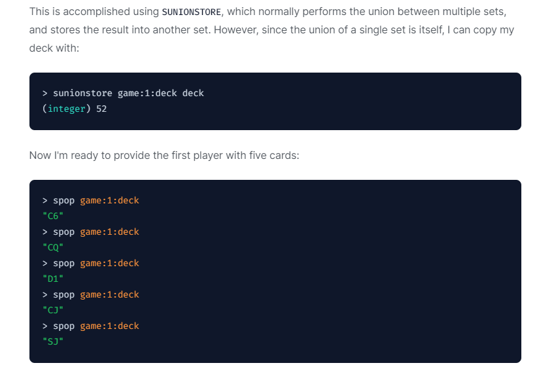Select the "CJ" output string
The image size is (539, 378).
(x=52, y=311)
